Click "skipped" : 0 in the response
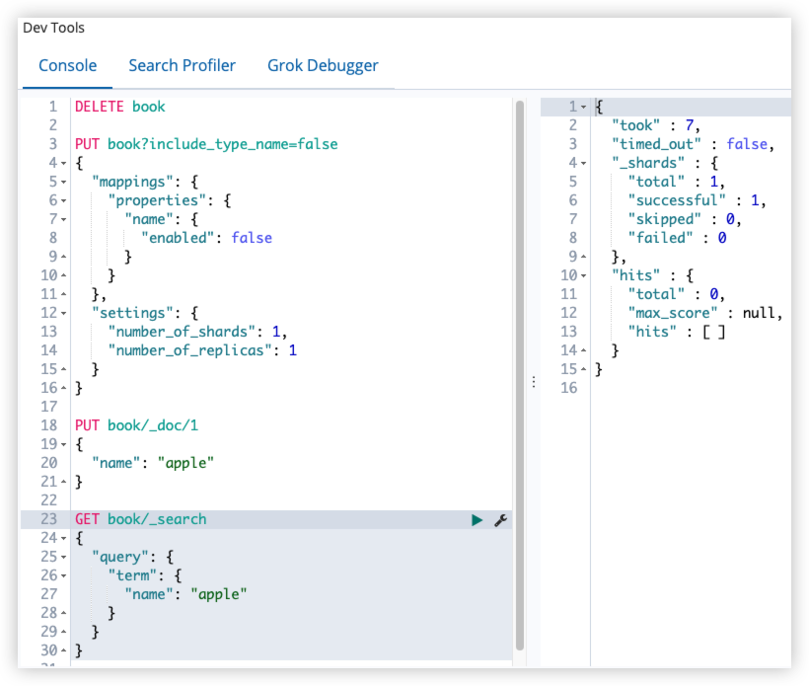 click(x=685, y=219)
